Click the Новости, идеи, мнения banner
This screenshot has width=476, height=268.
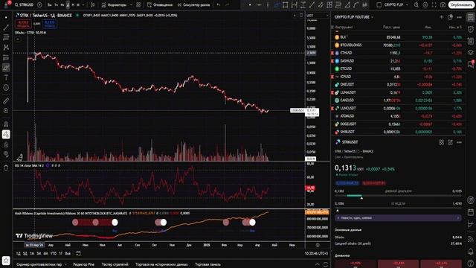[399, 218]
